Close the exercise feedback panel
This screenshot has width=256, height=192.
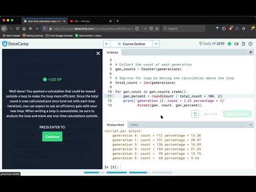98,53
